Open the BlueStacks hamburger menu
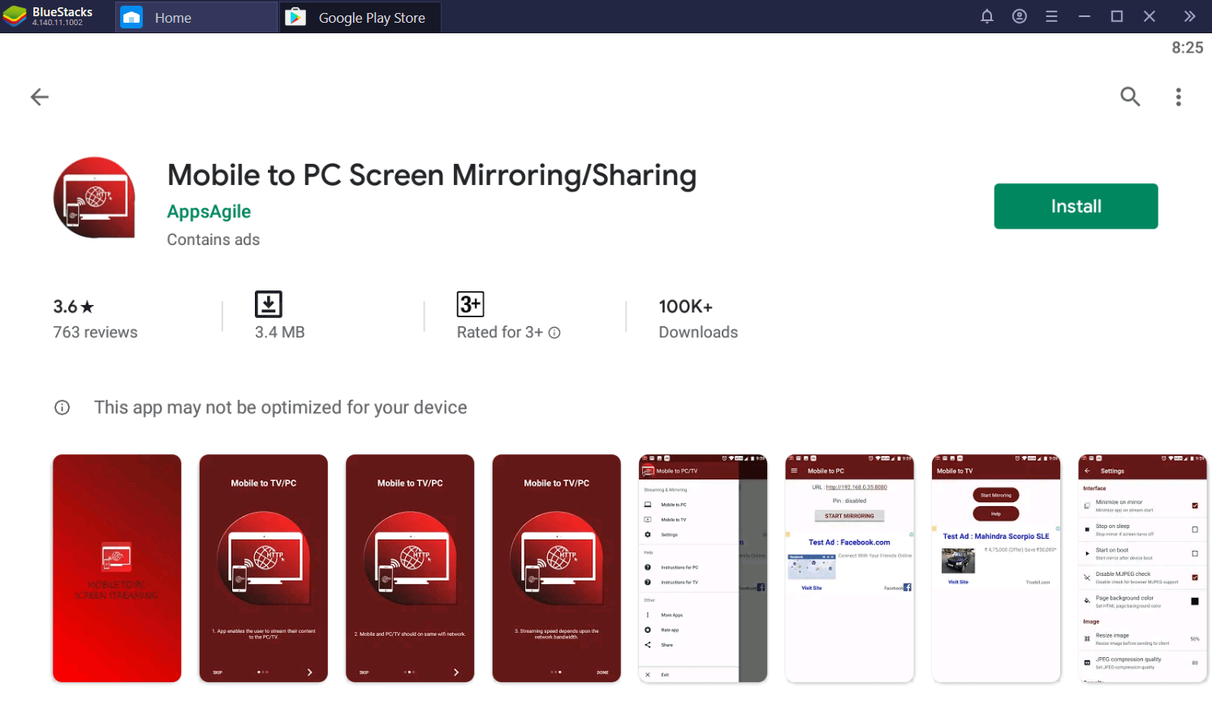The width and height of the screenshot is (1212, 709). [1051, 16]
